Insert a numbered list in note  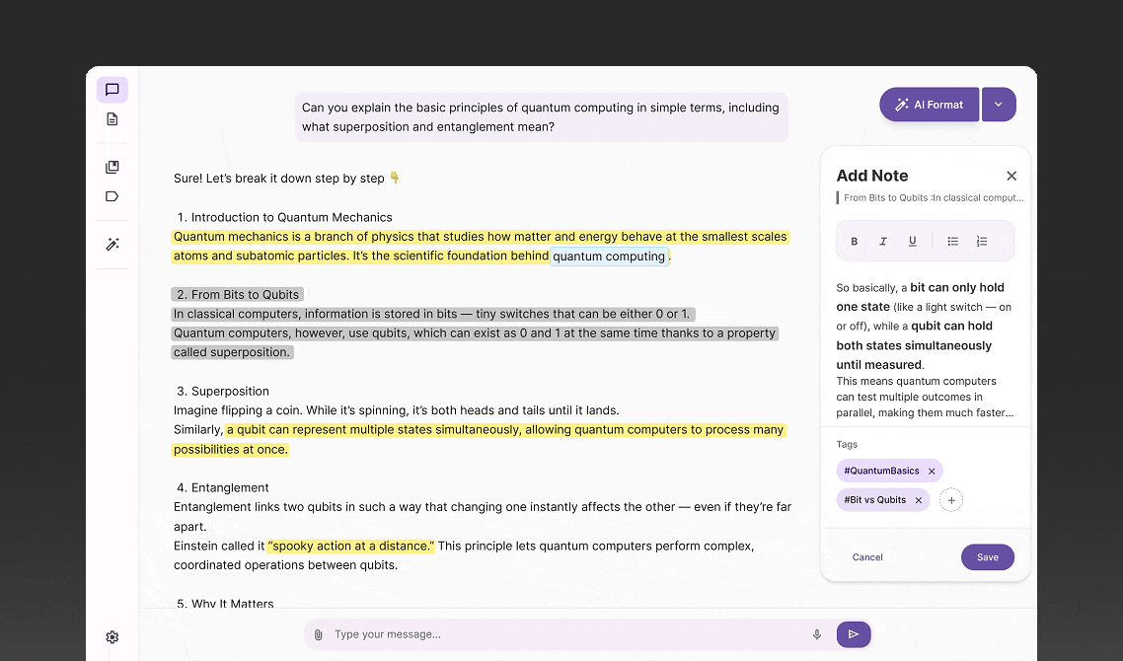tap(982, 242)
